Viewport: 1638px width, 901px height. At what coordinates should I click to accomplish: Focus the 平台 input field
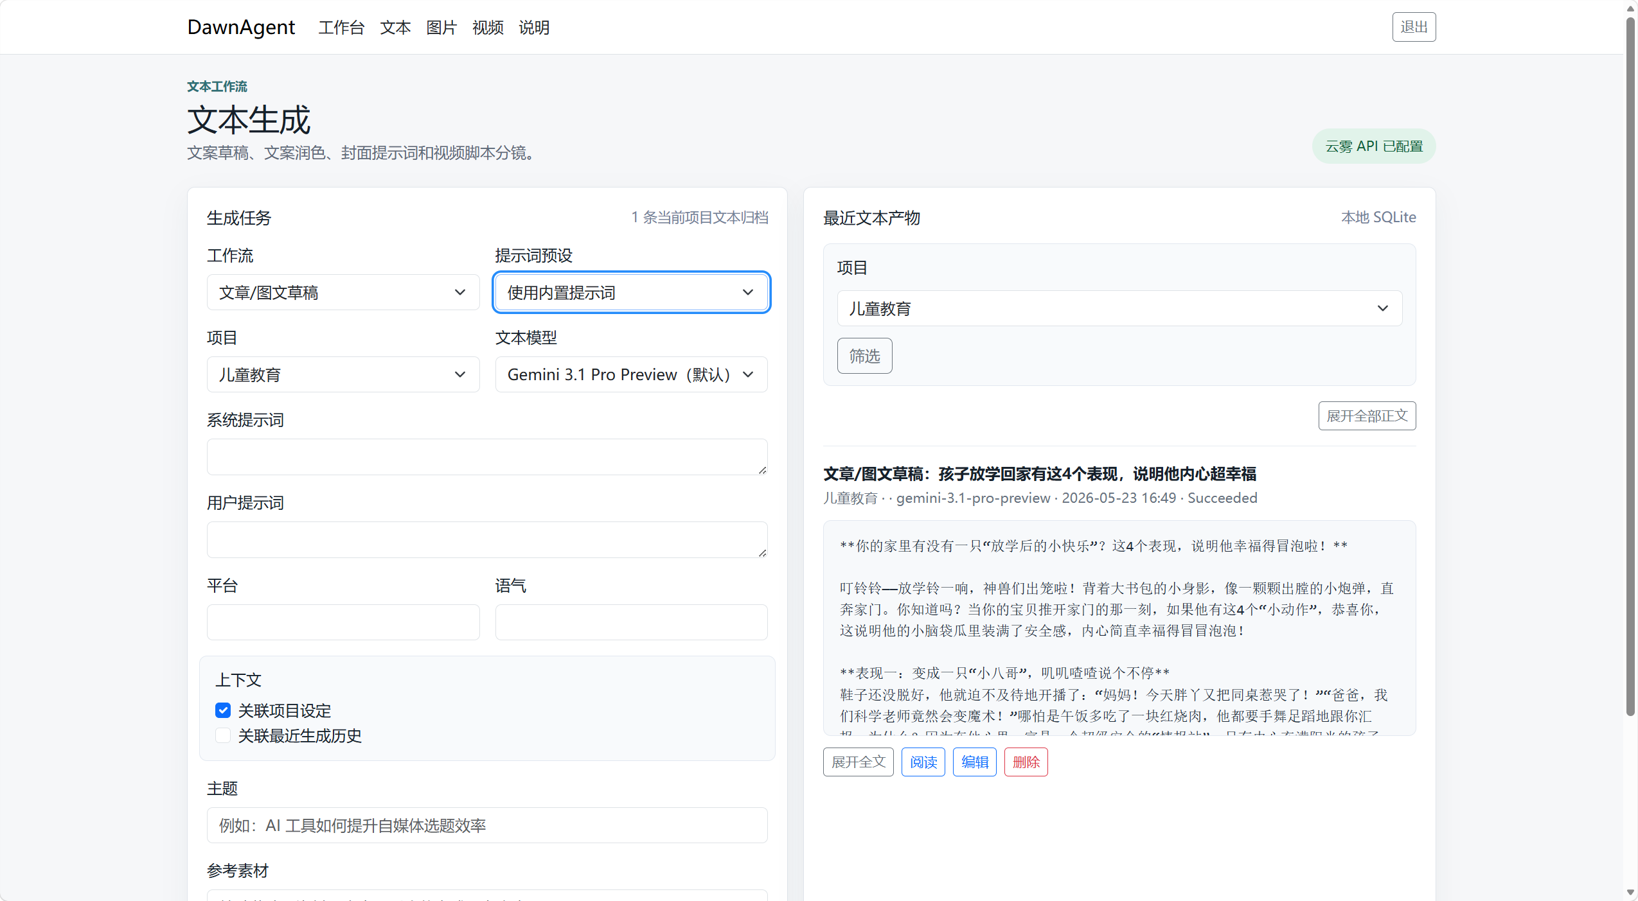click(x=343, y=622)
